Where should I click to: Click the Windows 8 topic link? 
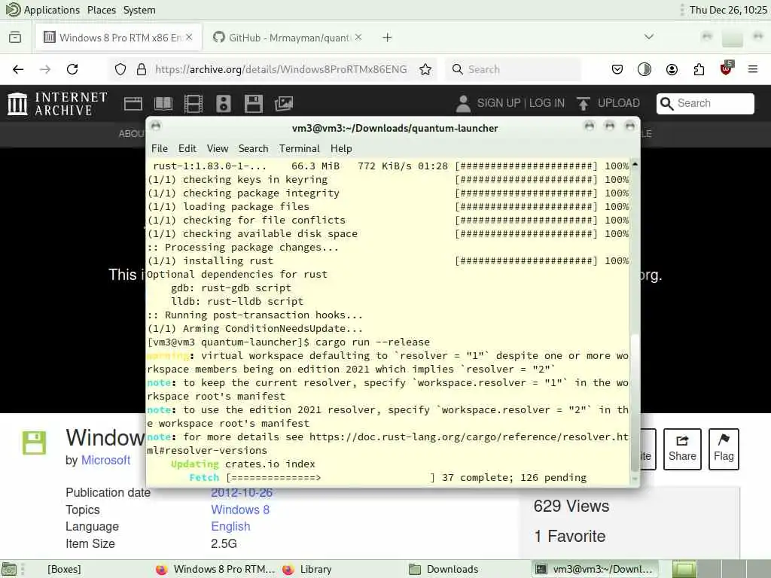(240, 510)
